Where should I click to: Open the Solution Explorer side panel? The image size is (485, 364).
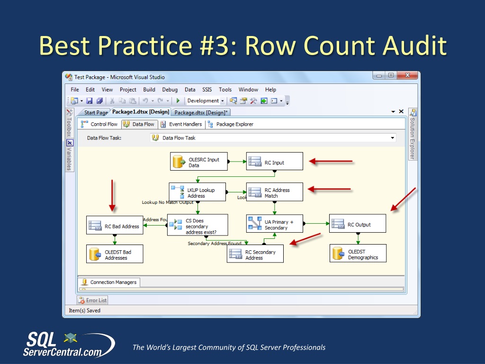[413, 134]
